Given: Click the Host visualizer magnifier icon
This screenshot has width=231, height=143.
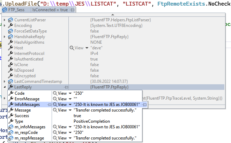Looking at the screenshot, I should pos(72,48).
